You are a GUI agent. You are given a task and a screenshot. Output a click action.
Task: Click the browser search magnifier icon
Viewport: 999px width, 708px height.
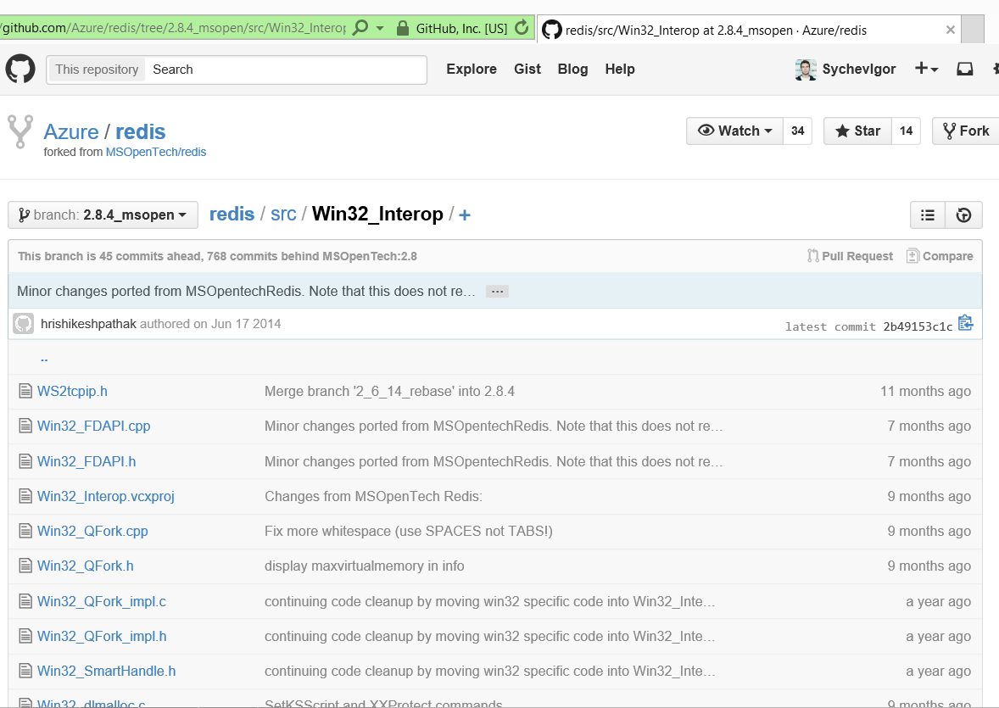click(360, 28)
